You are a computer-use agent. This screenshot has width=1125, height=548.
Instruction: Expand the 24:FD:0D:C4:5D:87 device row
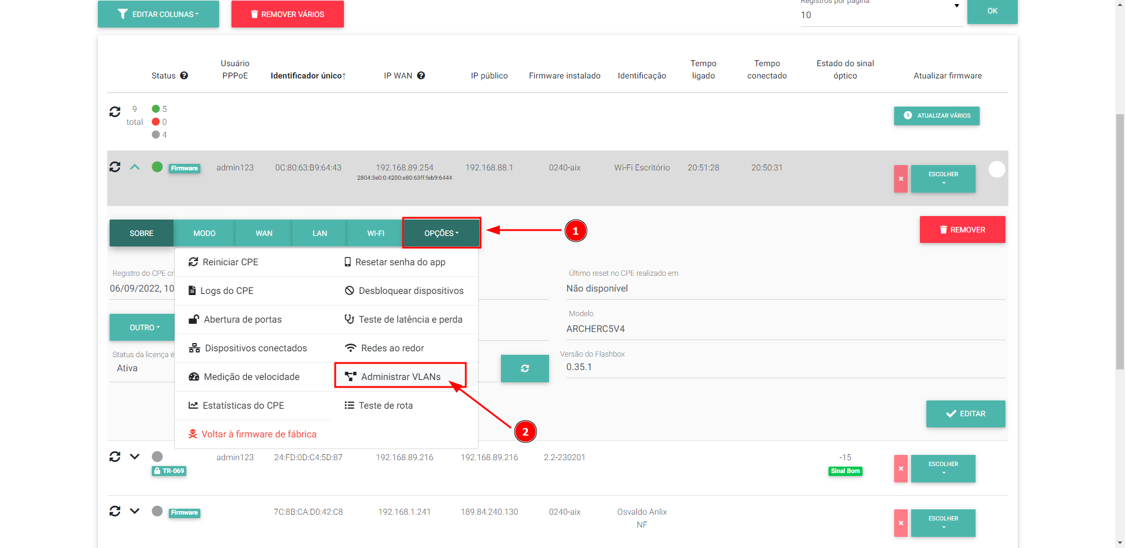(x=135, y=457)
